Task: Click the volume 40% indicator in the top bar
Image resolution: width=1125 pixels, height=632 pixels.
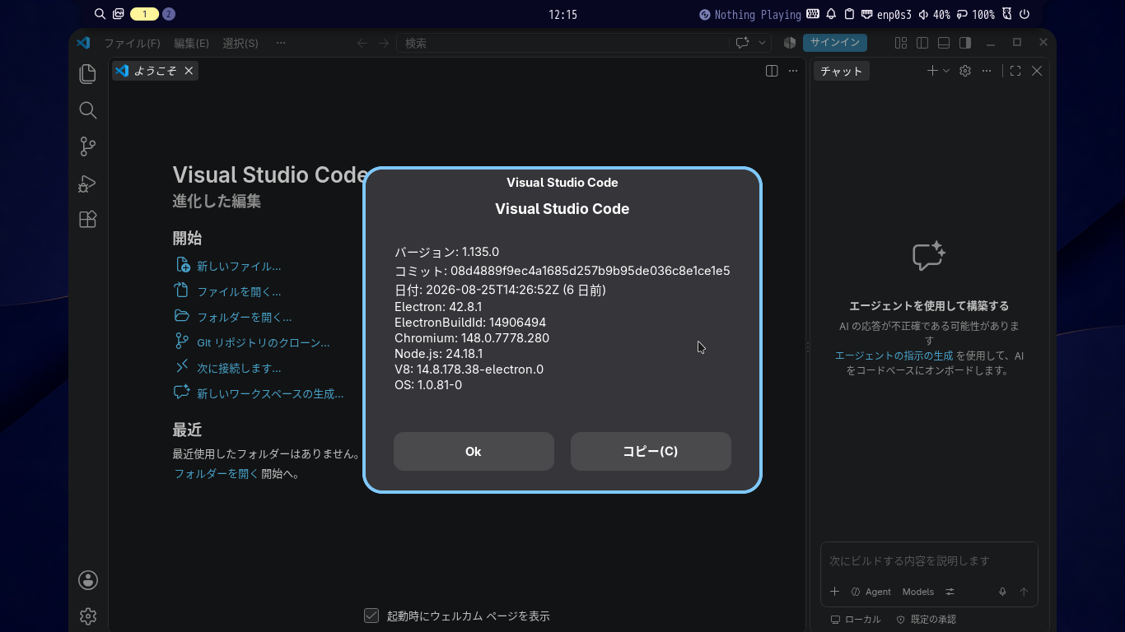Action: coord(935,14)
